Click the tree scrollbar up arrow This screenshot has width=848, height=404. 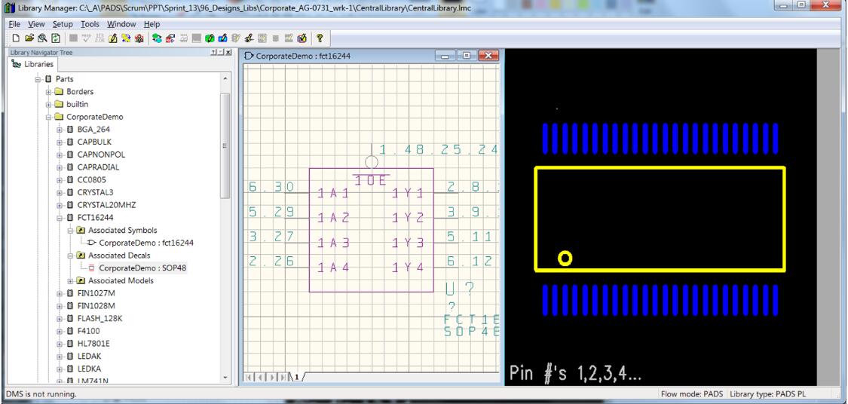[225, 78]
